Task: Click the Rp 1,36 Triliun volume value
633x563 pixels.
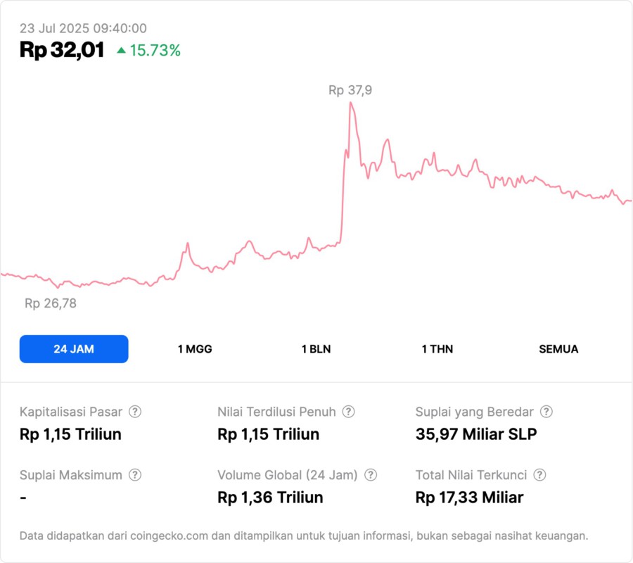Action: [270, 498]
